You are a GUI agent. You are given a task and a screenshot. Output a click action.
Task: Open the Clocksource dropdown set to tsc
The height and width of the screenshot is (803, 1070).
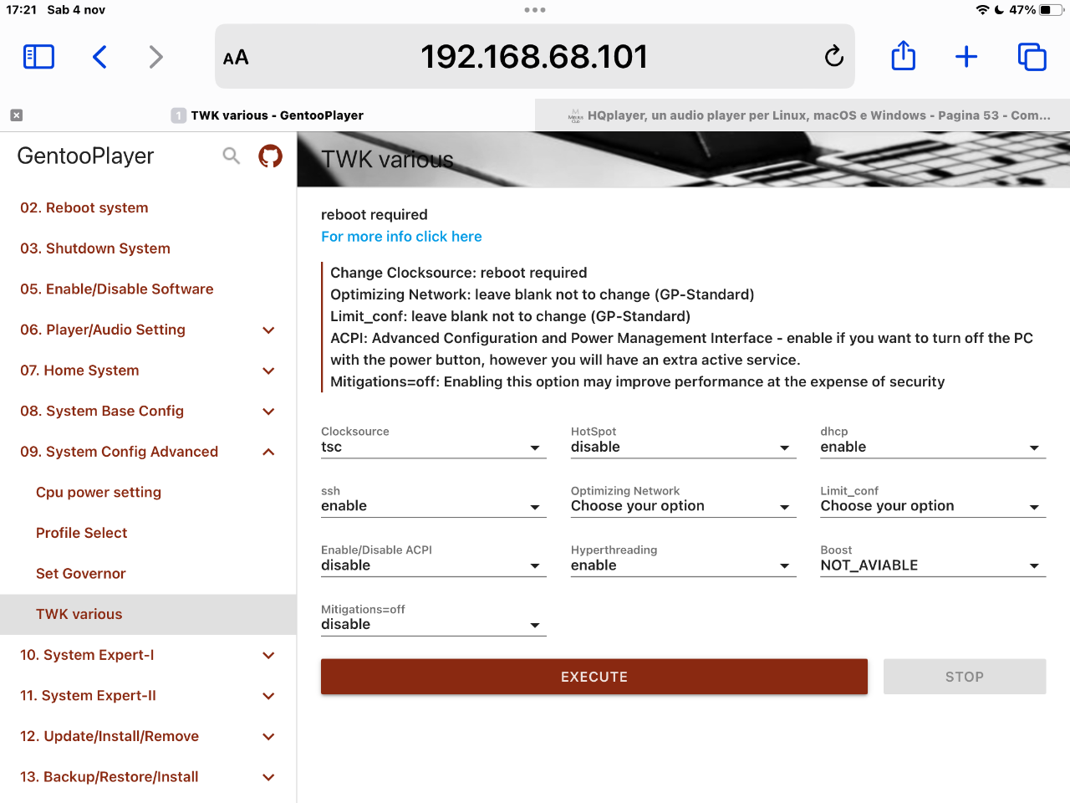[x=433, y=448]
